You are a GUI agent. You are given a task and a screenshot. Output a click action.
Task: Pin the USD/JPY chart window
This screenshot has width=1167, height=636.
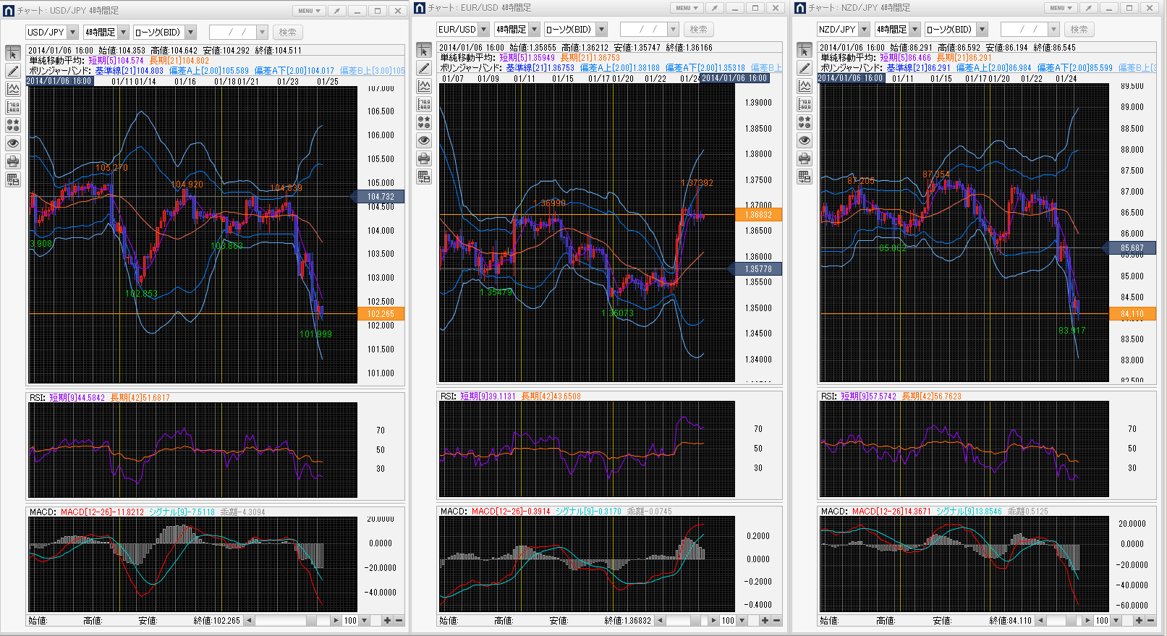(337, 11)
